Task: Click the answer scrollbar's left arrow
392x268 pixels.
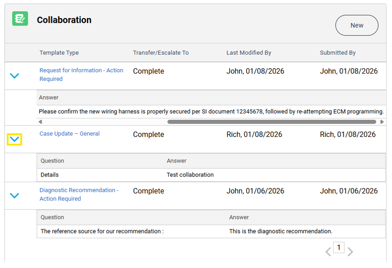Action: [x=41, y=122]
